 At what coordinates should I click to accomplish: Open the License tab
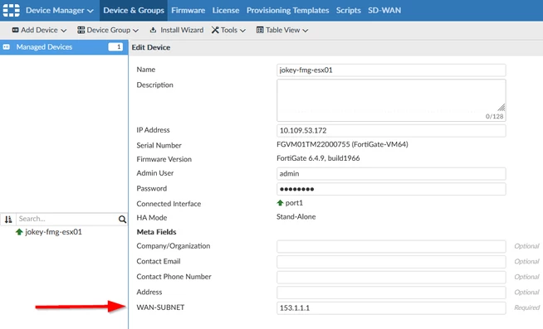[x=226, y=11]
